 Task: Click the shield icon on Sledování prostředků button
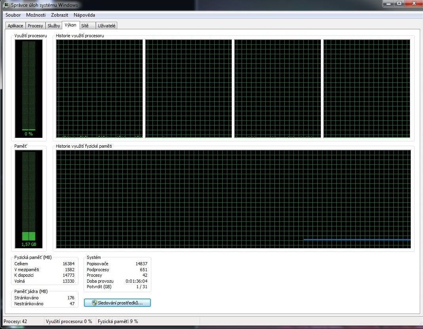pos(94,303)
